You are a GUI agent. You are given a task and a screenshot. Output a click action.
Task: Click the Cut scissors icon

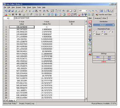tap(30, 11)
